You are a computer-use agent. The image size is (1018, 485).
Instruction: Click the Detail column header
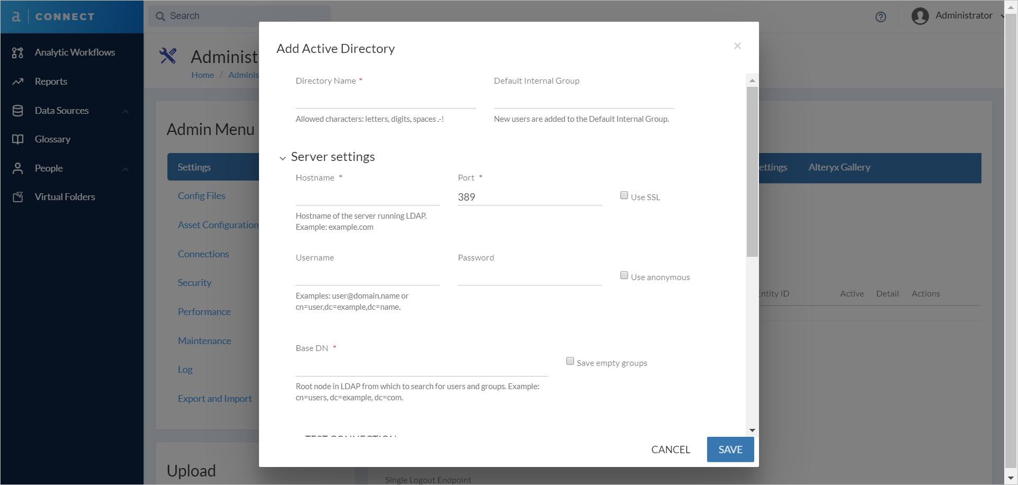coord(887,294)
